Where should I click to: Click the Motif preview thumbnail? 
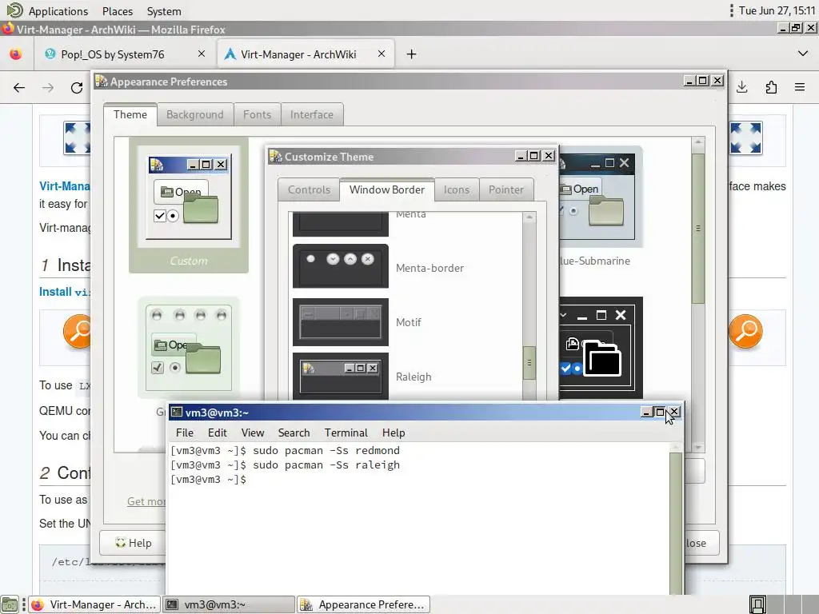coord(341,322)
